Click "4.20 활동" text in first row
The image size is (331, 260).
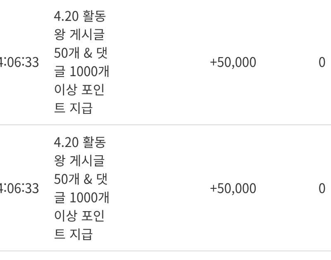click(x=80, y=17)
